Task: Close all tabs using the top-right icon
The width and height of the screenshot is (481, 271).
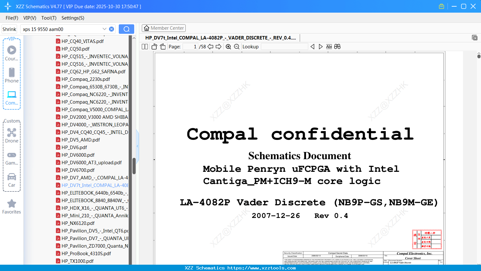Action: [x=475, y=38]
